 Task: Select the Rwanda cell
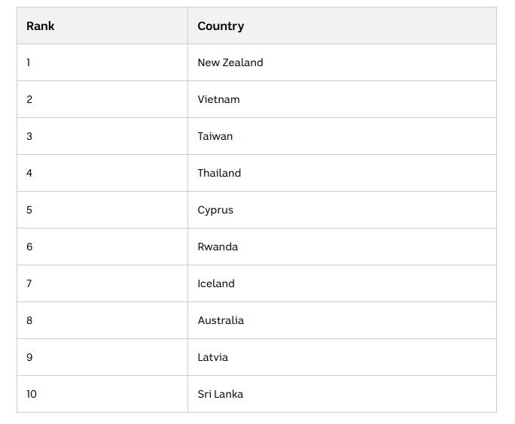click(x=342, y=247)
